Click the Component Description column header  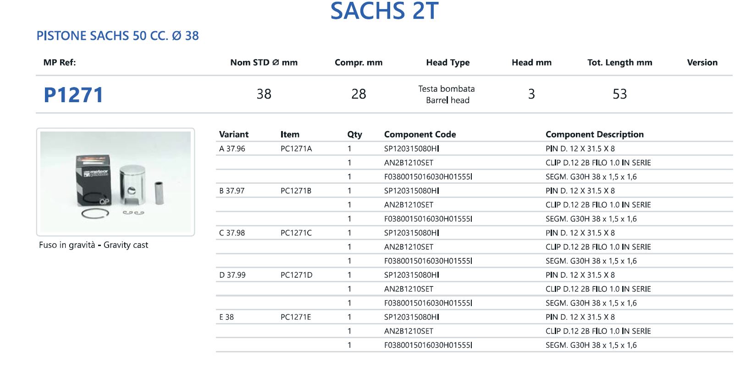[x=594, y=134]
